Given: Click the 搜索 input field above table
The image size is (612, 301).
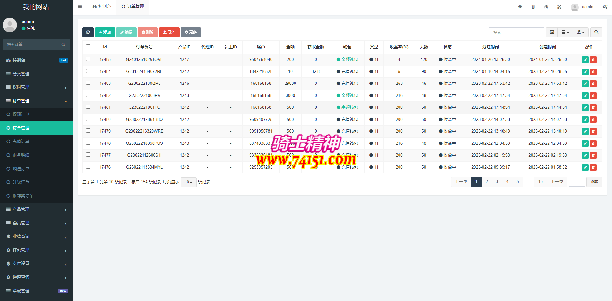Looking at the screenshot, I should pyautogui.click(x=516, y=32).
